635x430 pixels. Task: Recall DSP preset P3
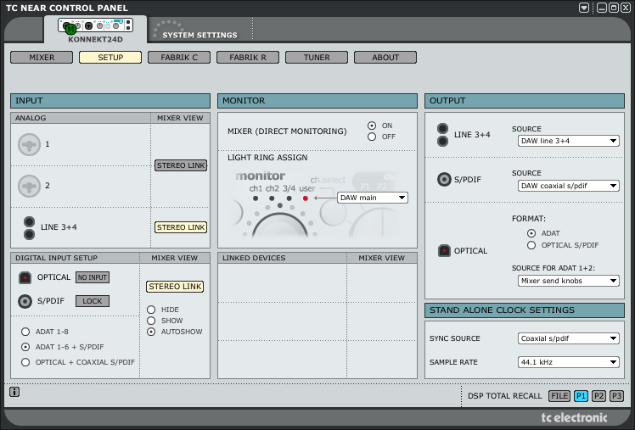(x=616, y=396)
